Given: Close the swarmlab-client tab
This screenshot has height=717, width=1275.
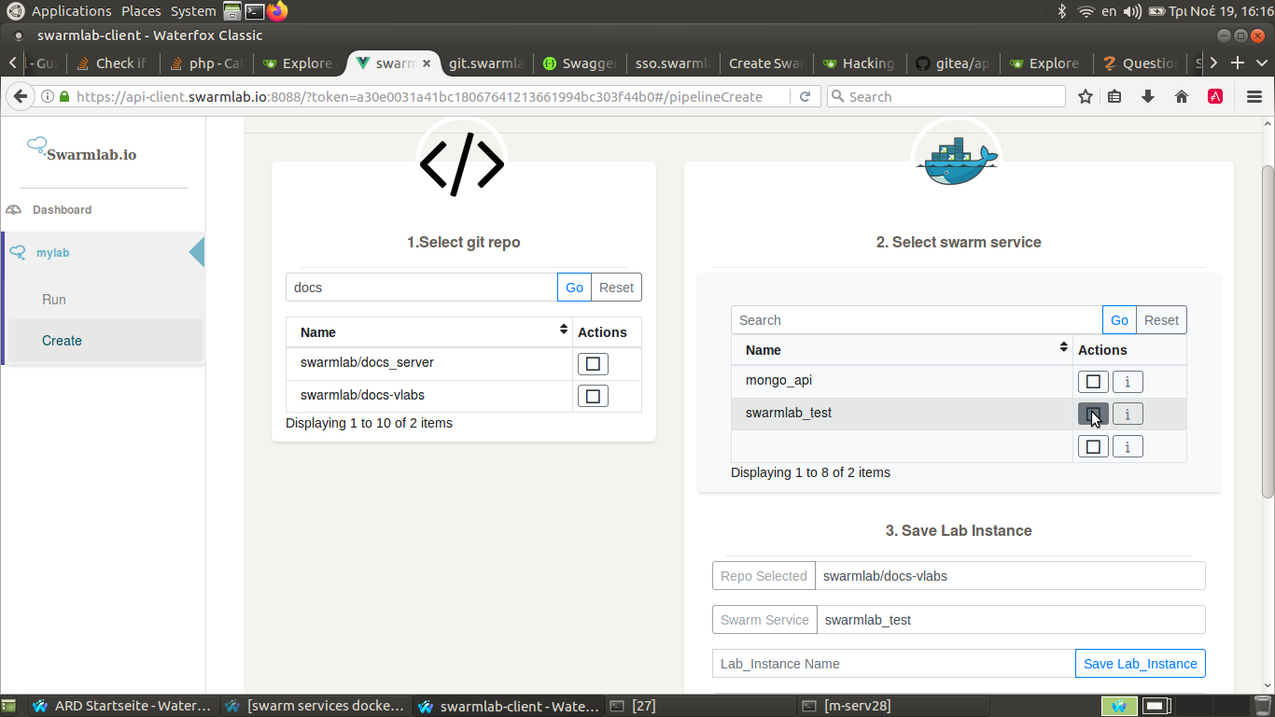Looking at the screenshot, I should [427, 63].
